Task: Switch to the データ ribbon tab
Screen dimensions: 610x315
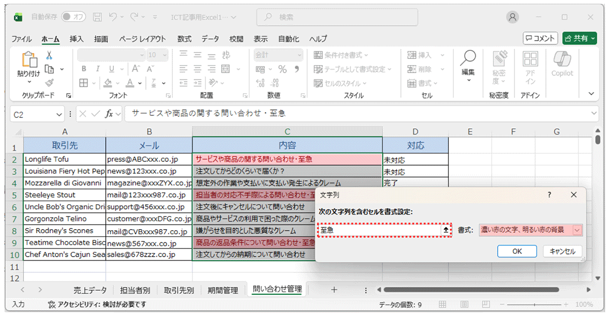Action: coord(210,39)
